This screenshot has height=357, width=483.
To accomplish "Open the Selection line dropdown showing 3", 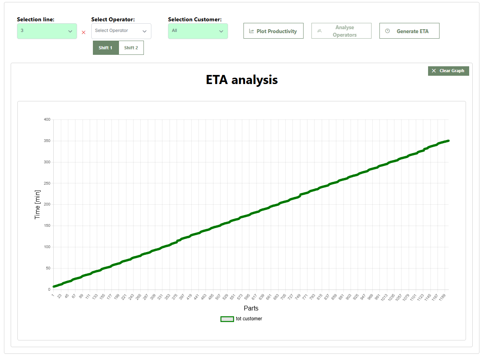I will point(43,31).
